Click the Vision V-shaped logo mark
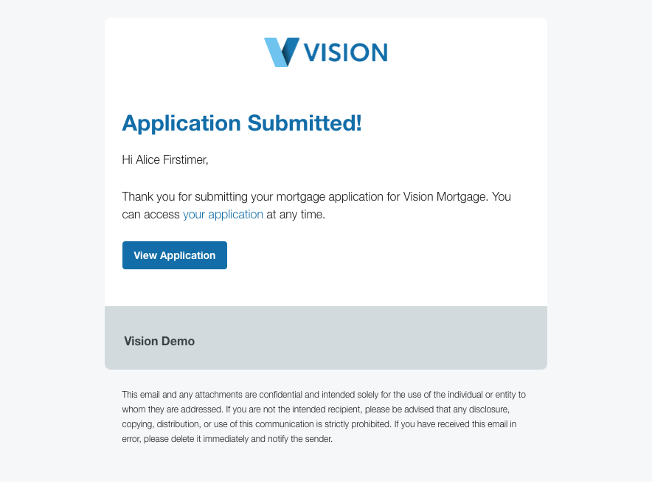This screenshot has width=652, height=484. pyautogui.click(x=282, y=52)
